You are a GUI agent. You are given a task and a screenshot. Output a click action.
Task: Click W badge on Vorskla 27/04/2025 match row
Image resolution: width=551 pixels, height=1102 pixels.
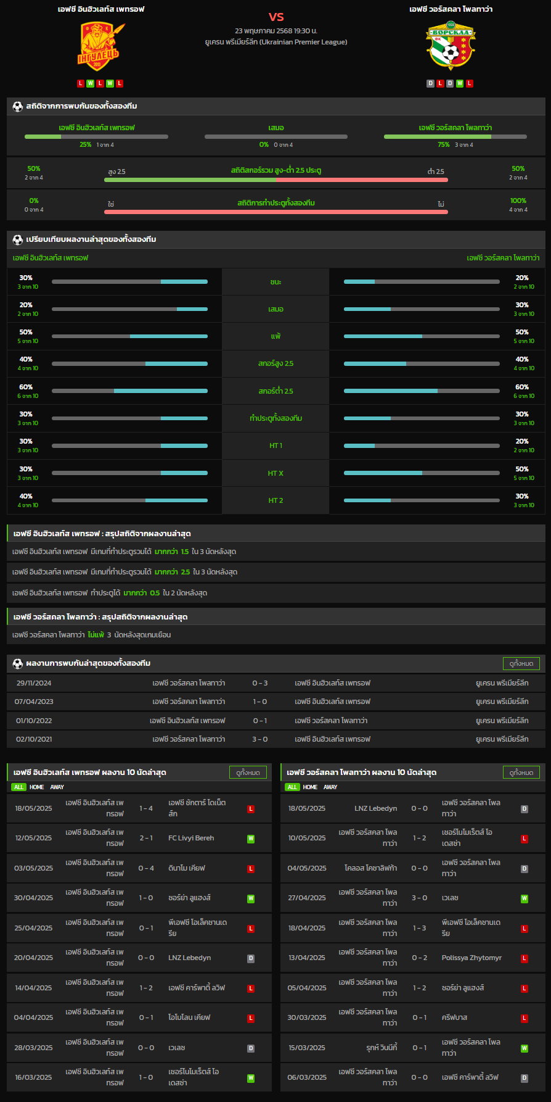[524, 898]
